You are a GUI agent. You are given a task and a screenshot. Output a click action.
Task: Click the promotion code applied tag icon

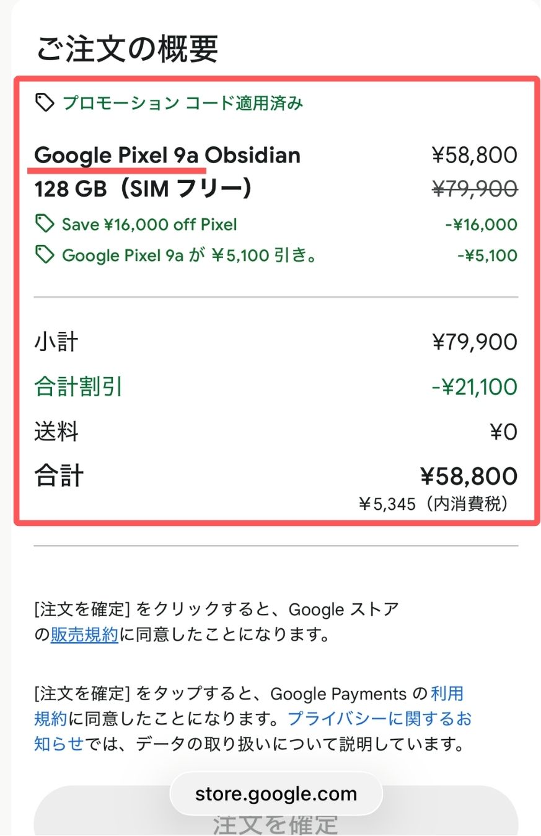click(x=45, y=102)
